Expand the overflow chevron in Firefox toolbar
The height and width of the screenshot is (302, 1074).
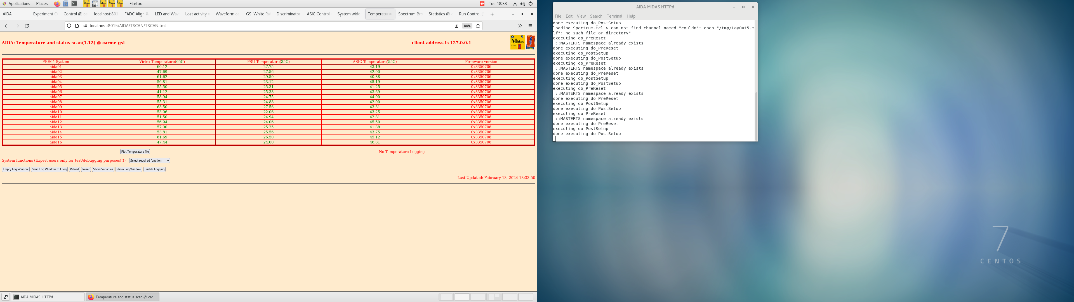point(520,25)
